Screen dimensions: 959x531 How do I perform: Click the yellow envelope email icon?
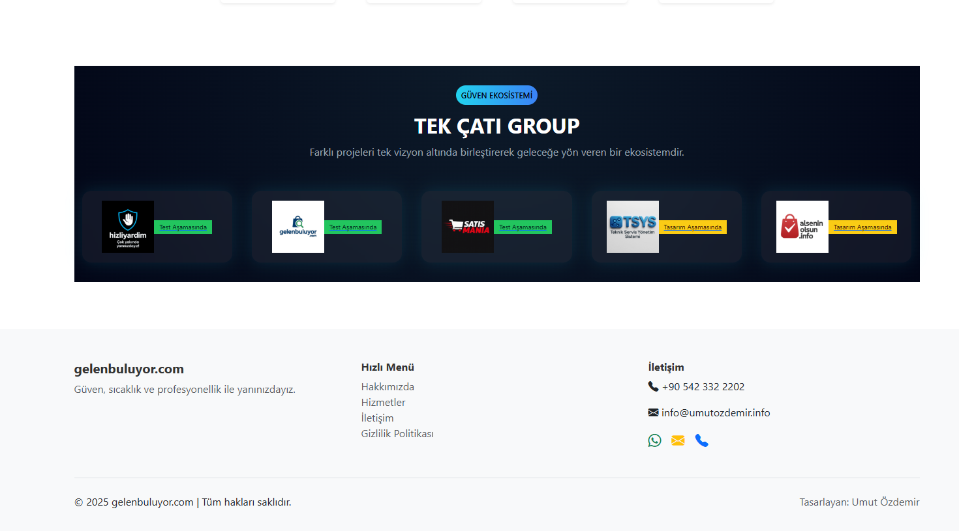pyautogui.click(x=678, y=440)
